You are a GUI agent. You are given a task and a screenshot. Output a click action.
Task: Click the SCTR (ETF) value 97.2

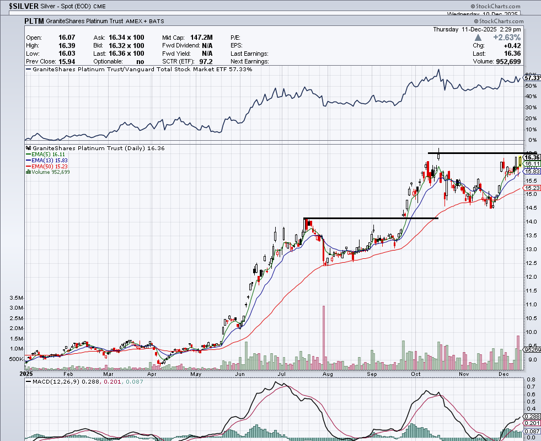coord(206,61)
